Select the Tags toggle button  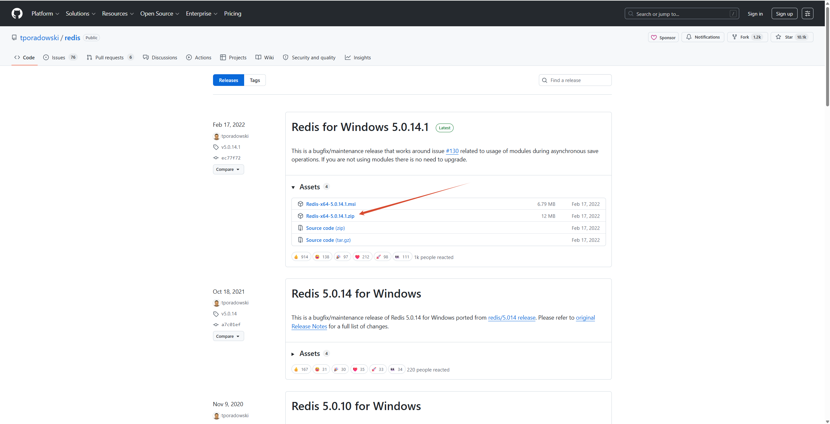click(x=255, y=80)
